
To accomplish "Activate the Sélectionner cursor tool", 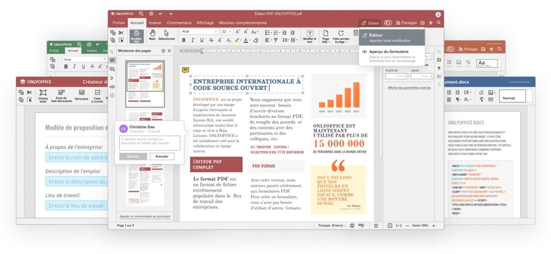I will (167, 35).
